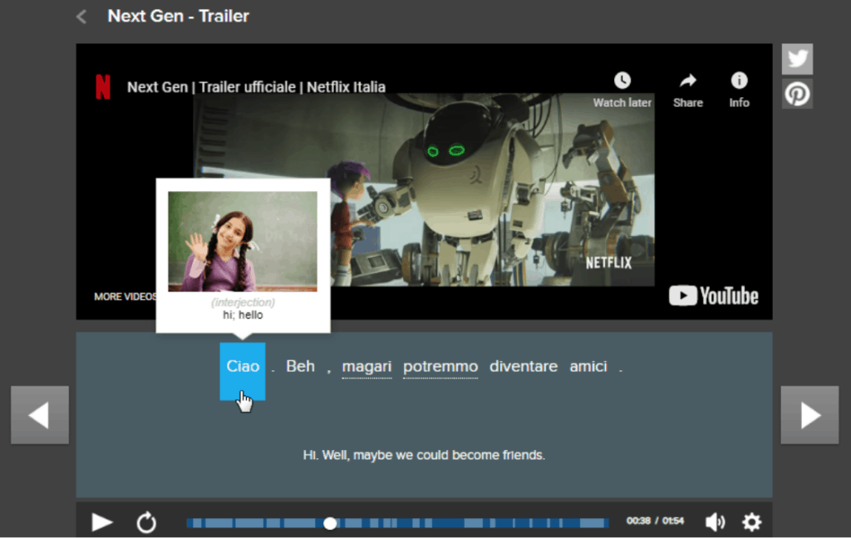Click the Next Gen - Trailer page title
Screen dimensions: 851x538
pos(178,17)
